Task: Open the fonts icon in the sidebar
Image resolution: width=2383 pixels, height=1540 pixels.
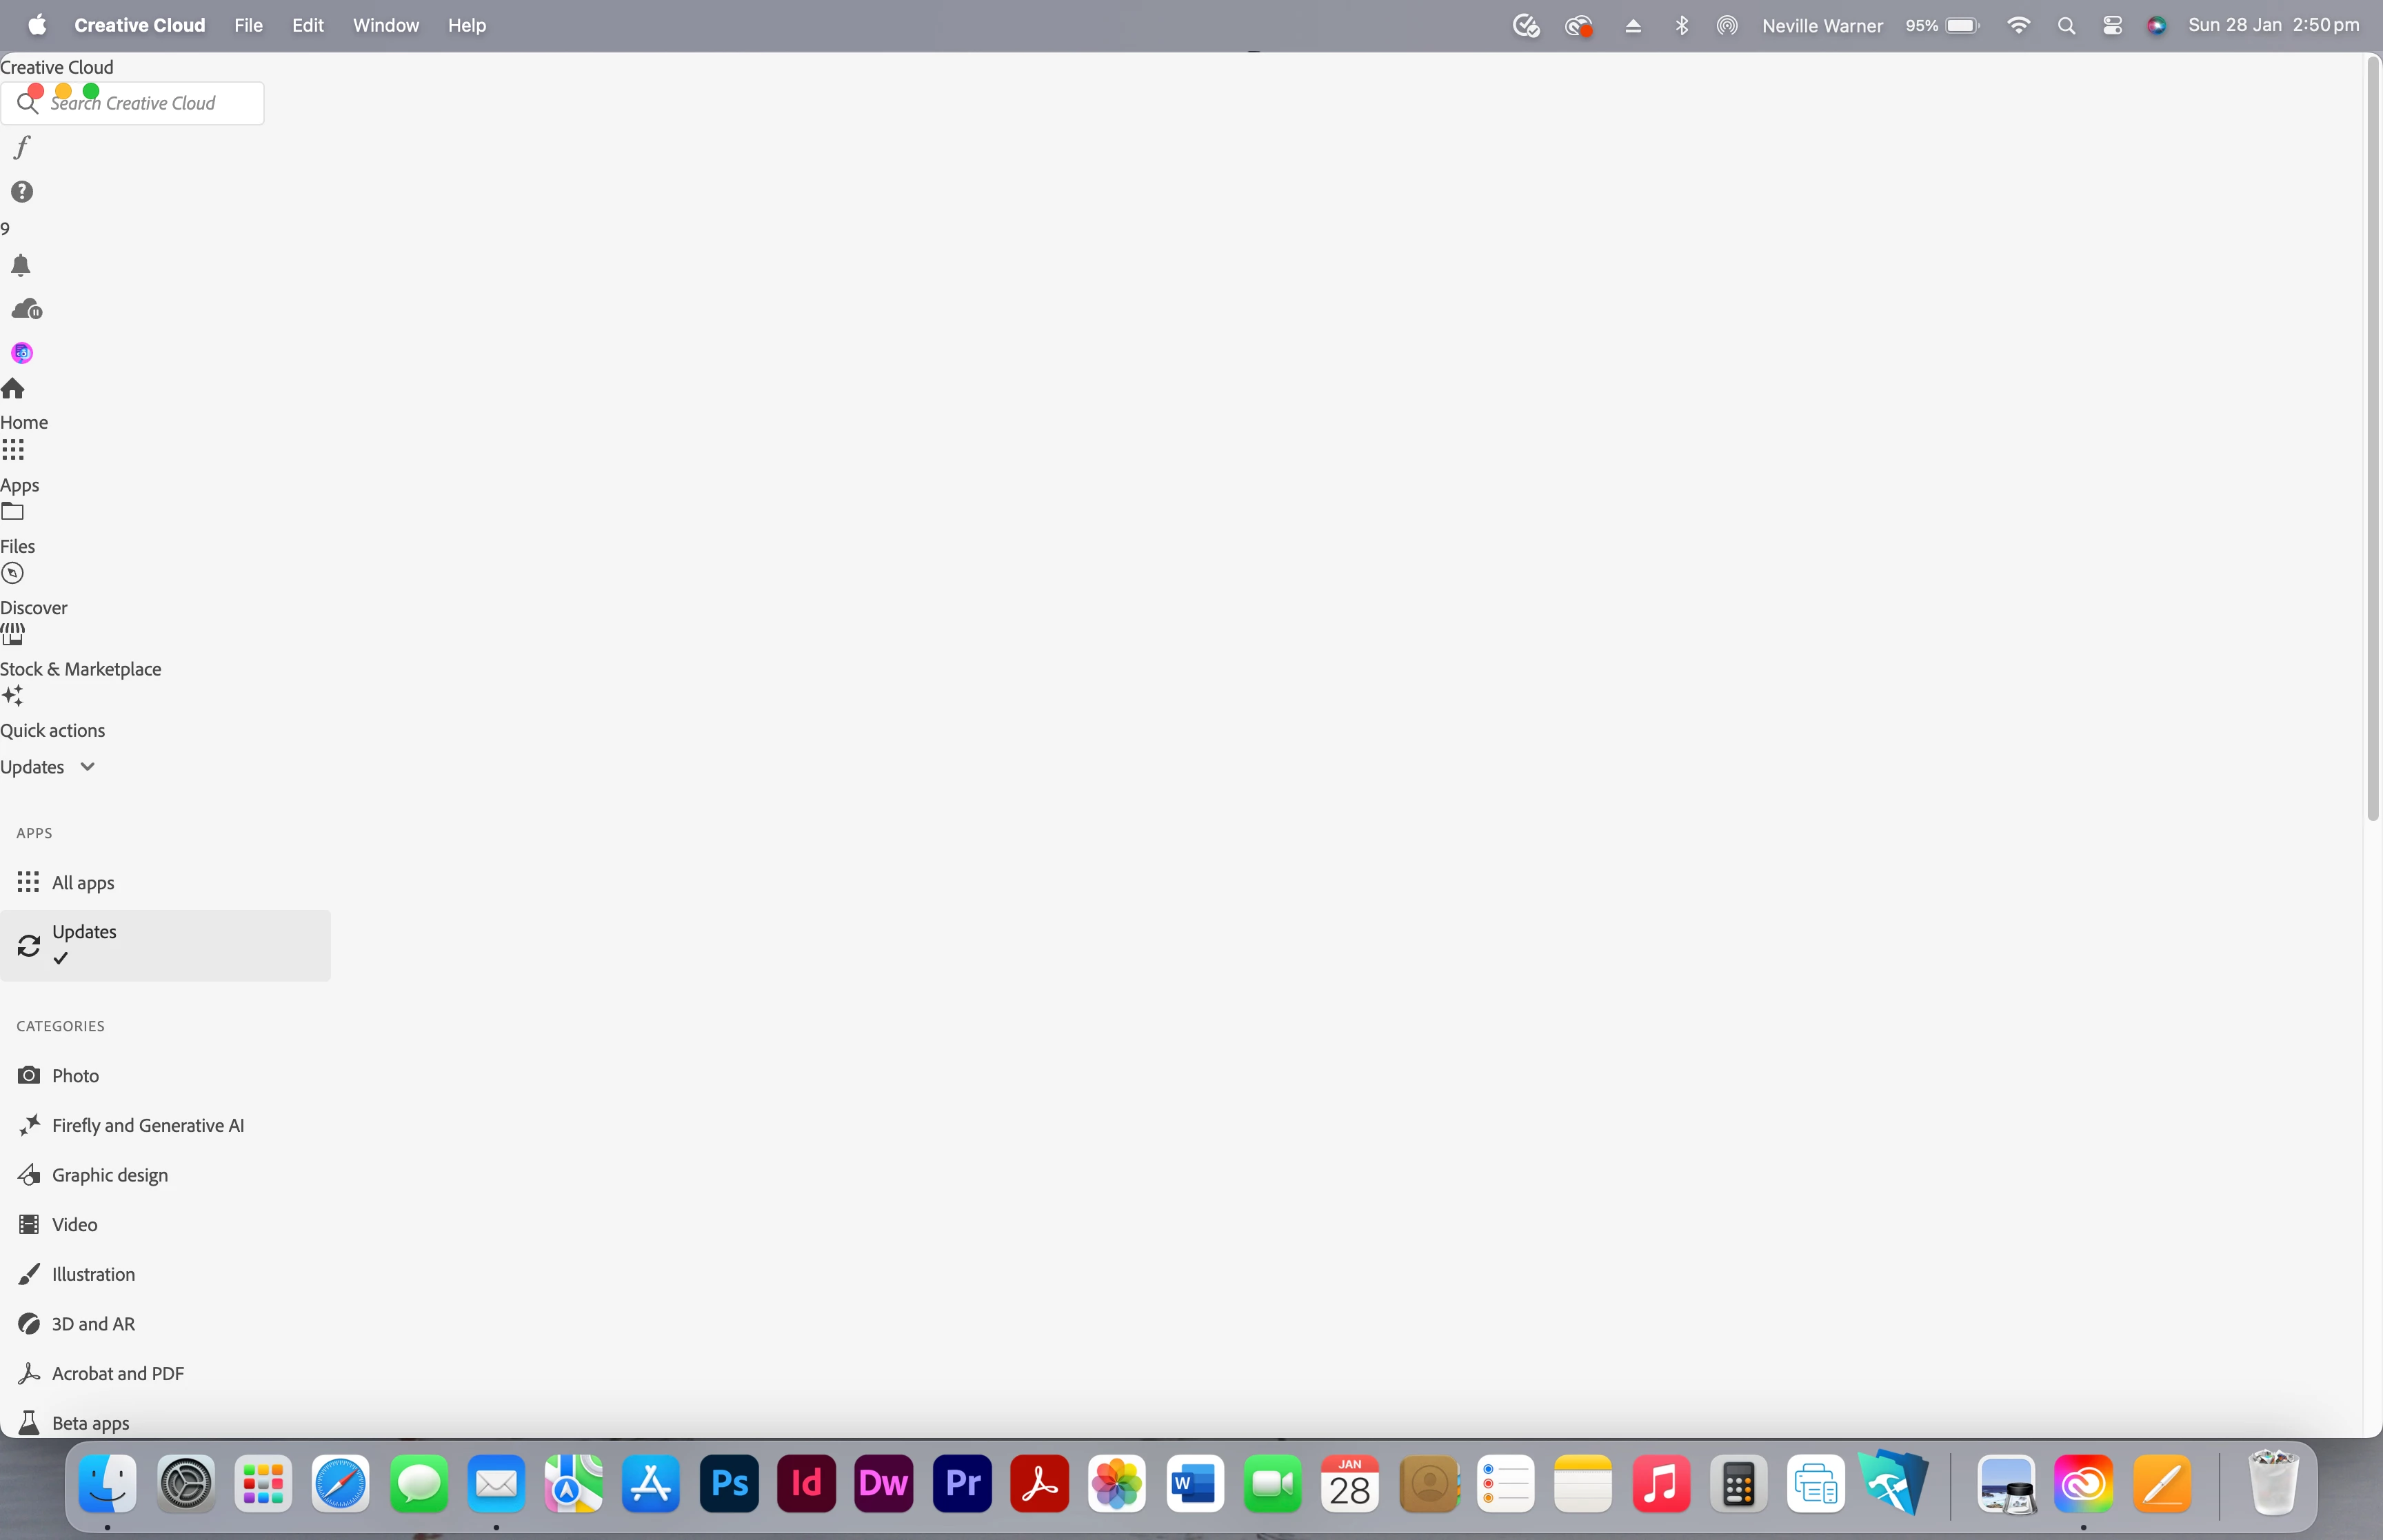Action: coord(22,147)
